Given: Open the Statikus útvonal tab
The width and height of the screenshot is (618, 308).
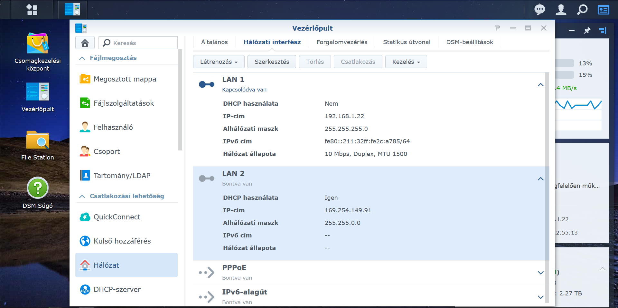Looking at the screenshot, I should tap(407, 42).
